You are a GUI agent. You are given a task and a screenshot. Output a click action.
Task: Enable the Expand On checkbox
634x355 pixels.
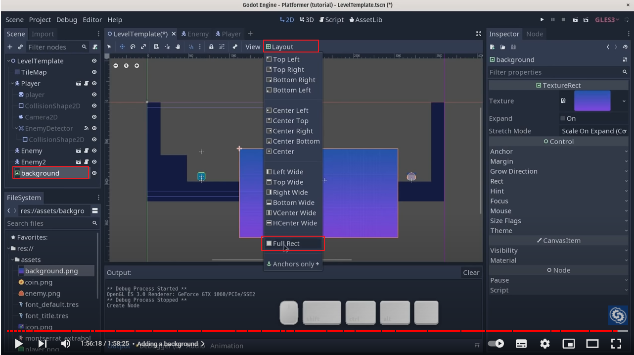pos(563,118)
